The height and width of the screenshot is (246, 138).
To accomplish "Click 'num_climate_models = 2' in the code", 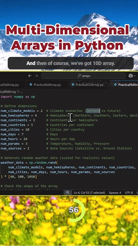I will pos(21,111).
